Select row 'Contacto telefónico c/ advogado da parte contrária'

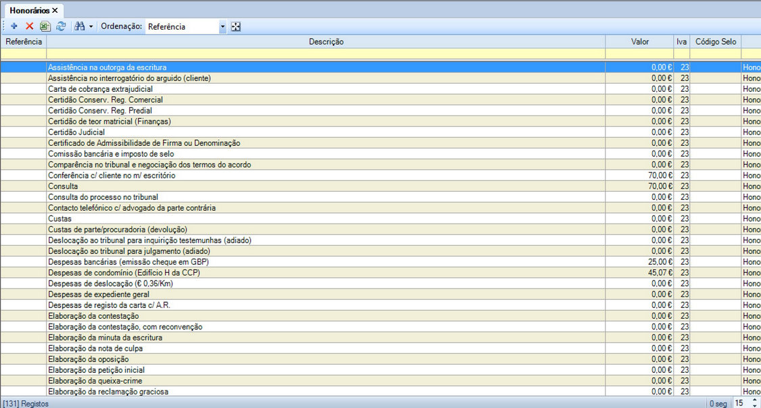pos(380,207)
